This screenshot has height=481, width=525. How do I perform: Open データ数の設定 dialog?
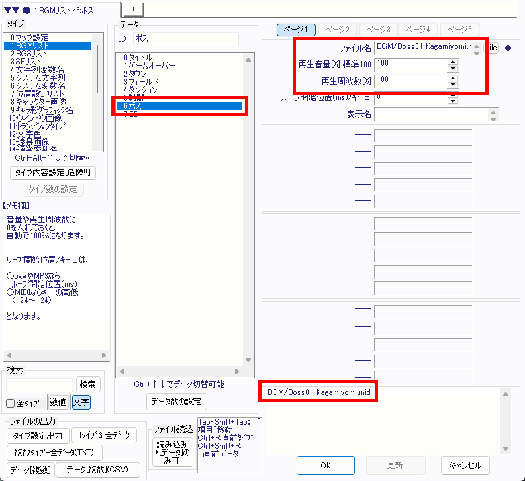point(177,402)
